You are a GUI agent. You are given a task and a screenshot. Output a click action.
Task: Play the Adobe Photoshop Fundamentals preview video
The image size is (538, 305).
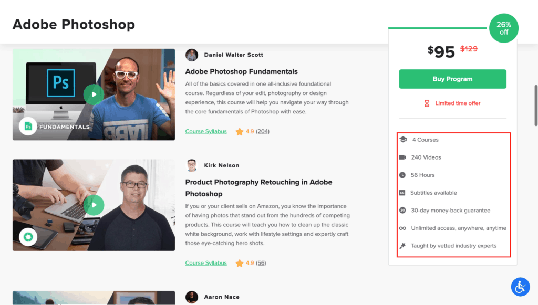pos(94,94)
